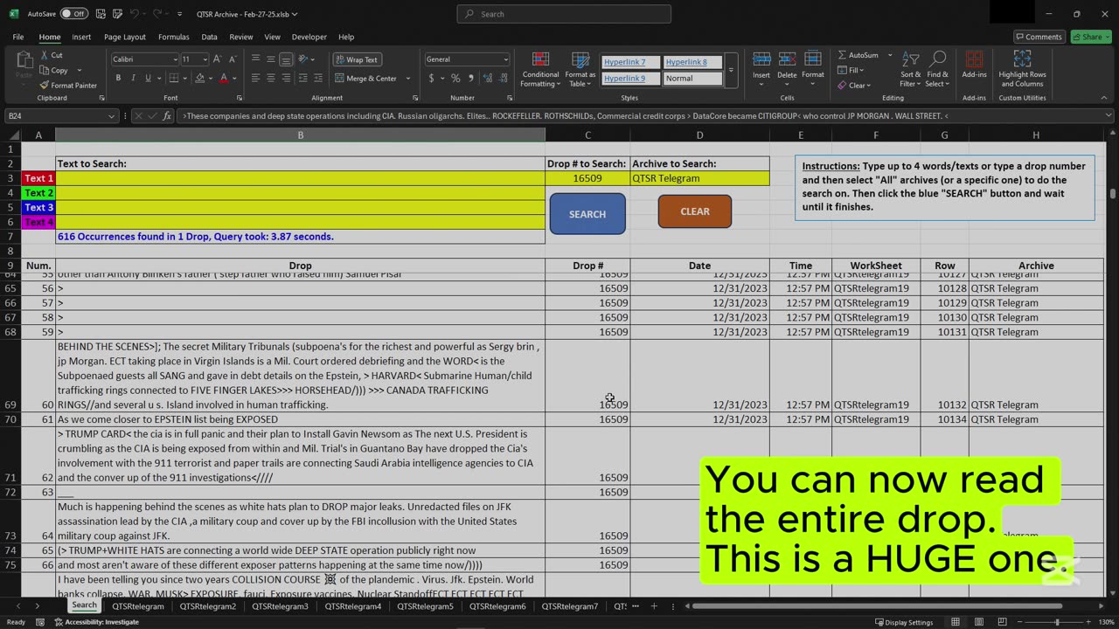
Task: Select the Hyperlink 7 cell style
Action: point(630,62)
